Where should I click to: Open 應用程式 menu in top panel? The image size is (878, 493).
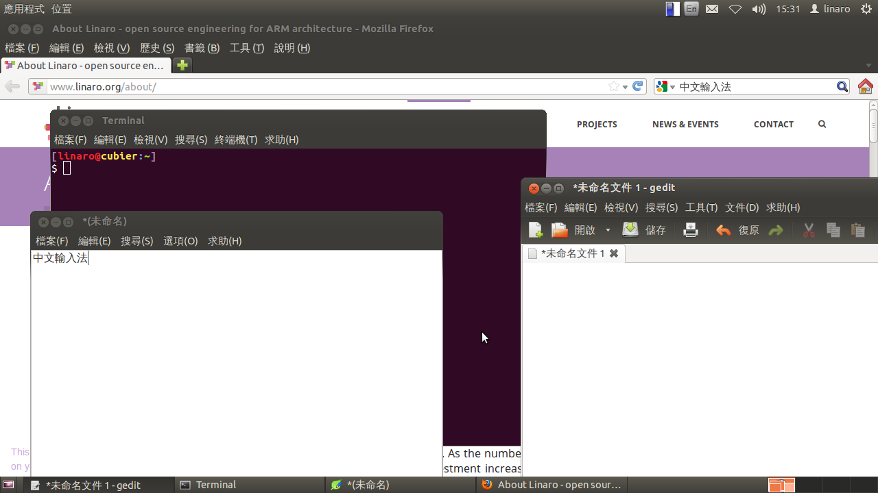(x=24, y=9)
